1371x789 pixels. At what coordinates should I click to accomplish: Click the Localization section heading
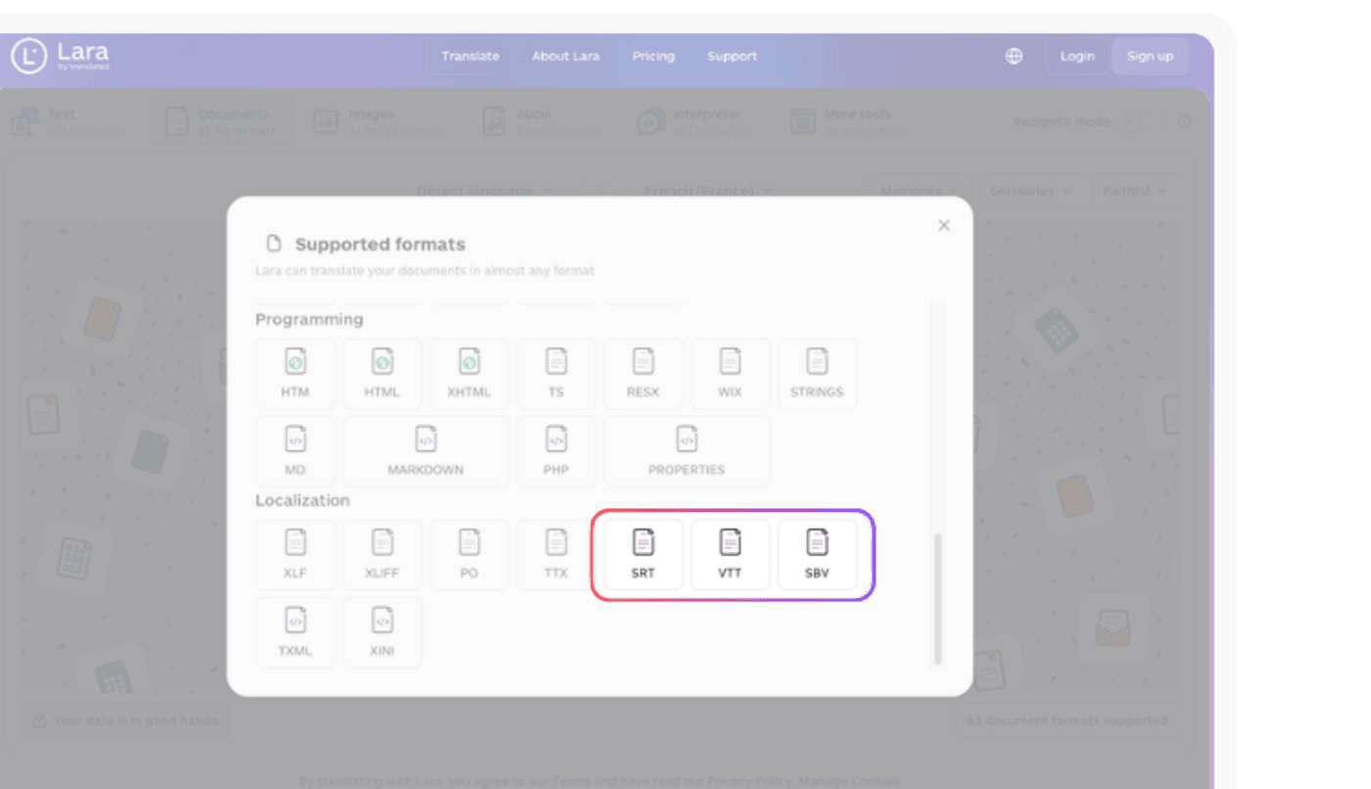tap(303, 500)
